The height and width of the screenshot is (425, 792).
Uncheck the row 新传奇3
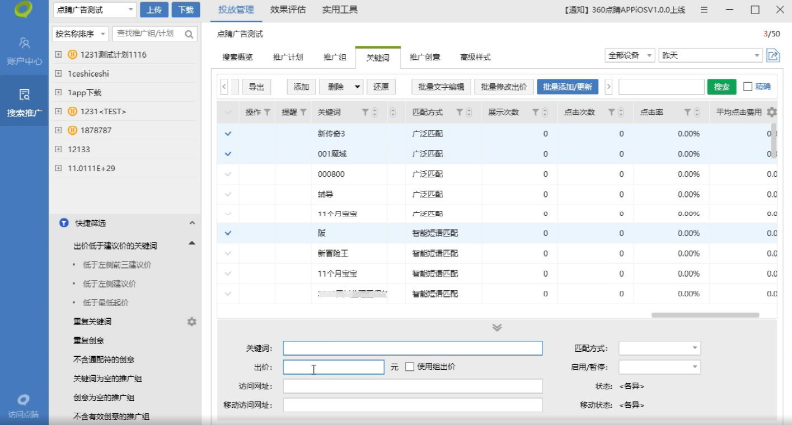coord(228,134)
